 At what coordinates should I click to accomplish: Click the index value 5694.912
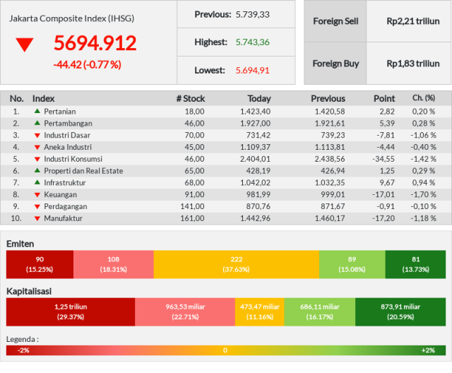(95, 43)
